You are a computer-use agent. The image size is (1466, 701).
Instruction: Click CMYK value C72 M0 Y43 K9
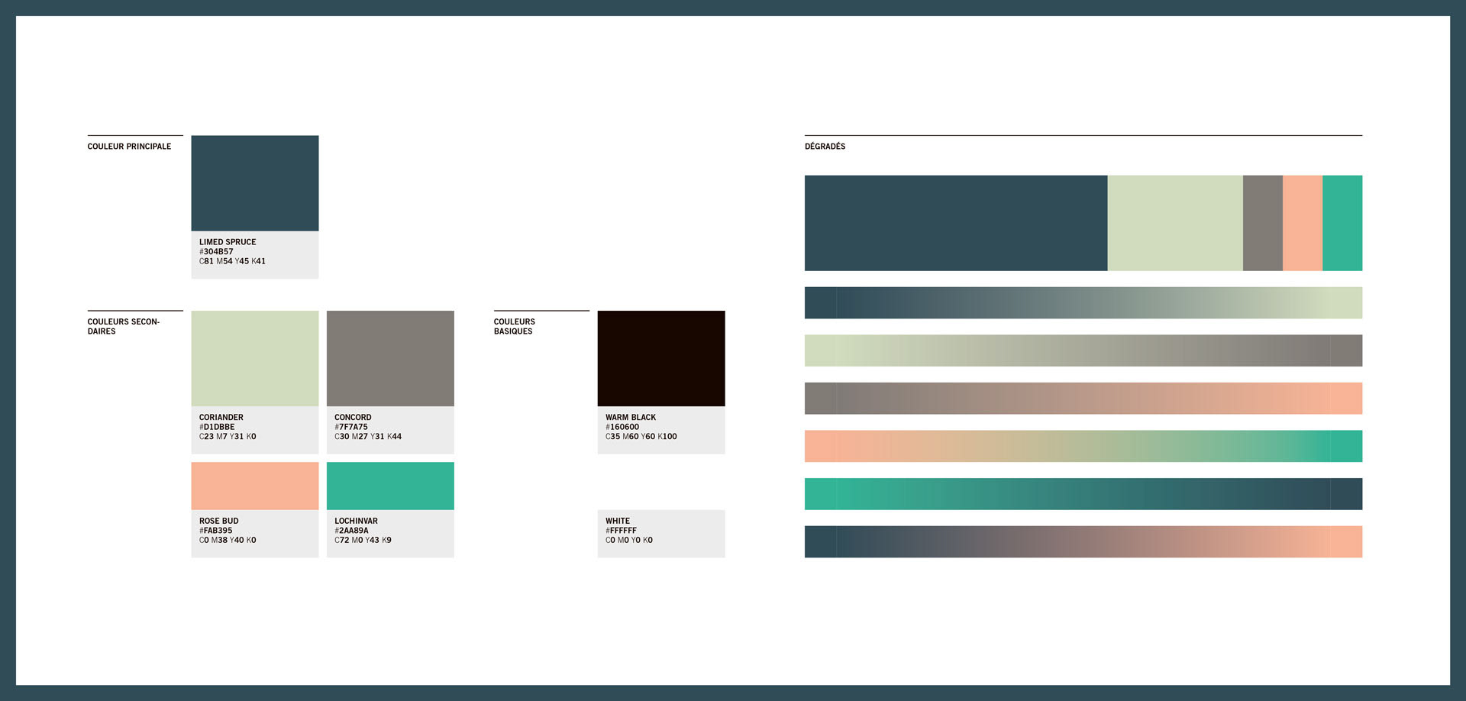363,541
